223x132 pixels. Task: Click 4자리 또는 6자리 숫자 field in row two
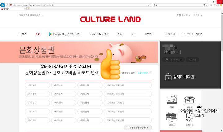pos(128,94)
